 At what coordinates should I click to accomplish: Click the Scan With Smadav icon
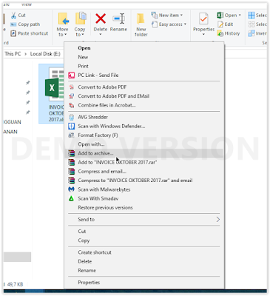click(71, 198)
